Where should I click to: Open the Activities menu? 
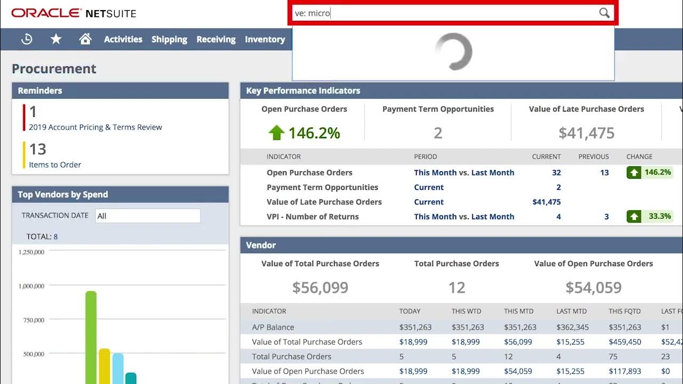point(123,39)
